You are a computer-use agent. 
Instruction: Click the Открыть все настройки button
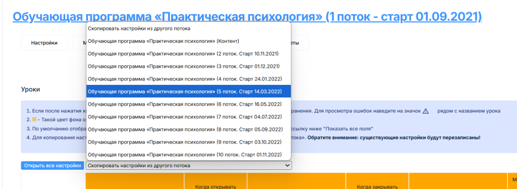tap(53, 166)
